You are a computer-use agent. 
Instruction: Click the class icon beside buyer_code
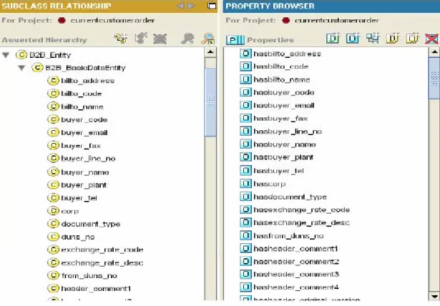pos(53,119)
